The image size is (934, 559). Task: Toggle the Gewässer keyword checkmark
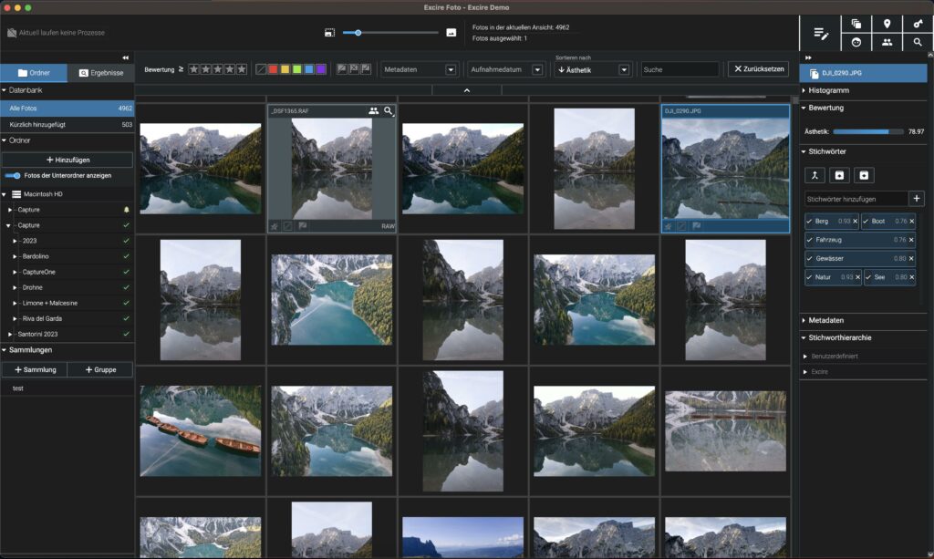tap(809, 258)
